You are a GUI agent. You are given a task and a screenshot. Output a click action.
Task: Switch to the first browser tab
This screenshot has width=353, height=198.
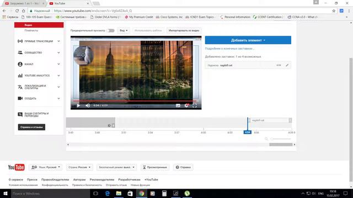(24, 3)
